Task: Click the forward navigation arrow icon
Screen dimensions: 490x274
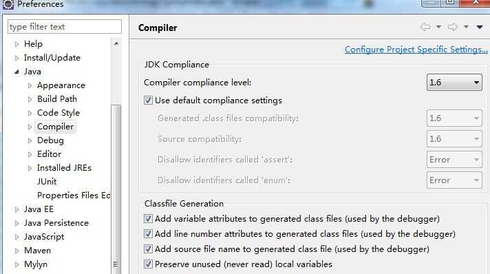Action: click(453, 27)
